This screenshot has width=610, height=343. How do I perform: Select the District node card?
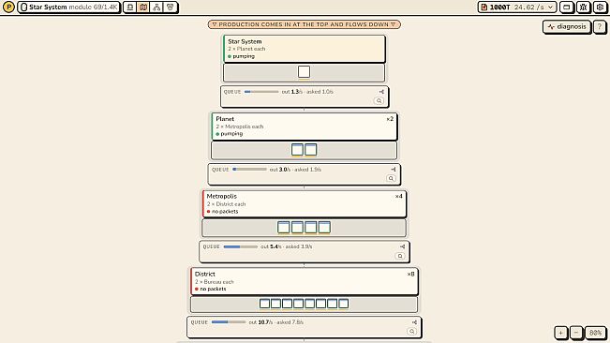(x=305, y=281)
